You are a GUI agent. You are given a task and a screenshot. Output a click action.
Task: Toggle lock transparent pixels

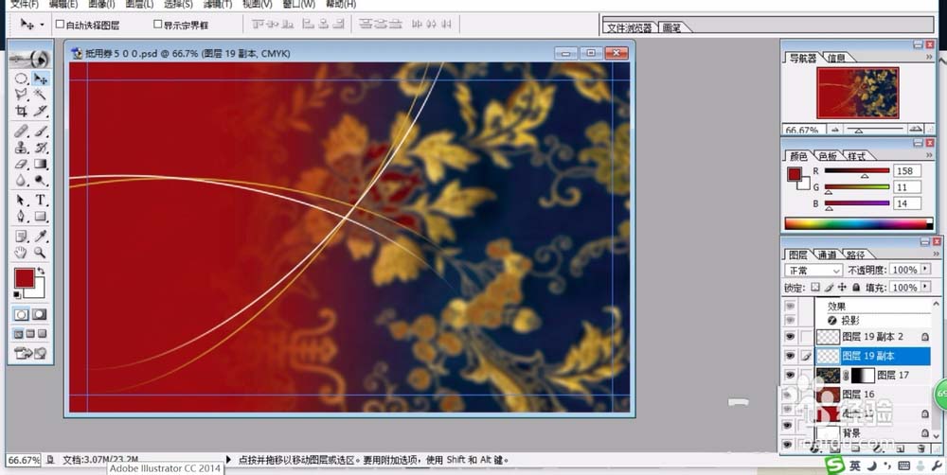point(815,288)
